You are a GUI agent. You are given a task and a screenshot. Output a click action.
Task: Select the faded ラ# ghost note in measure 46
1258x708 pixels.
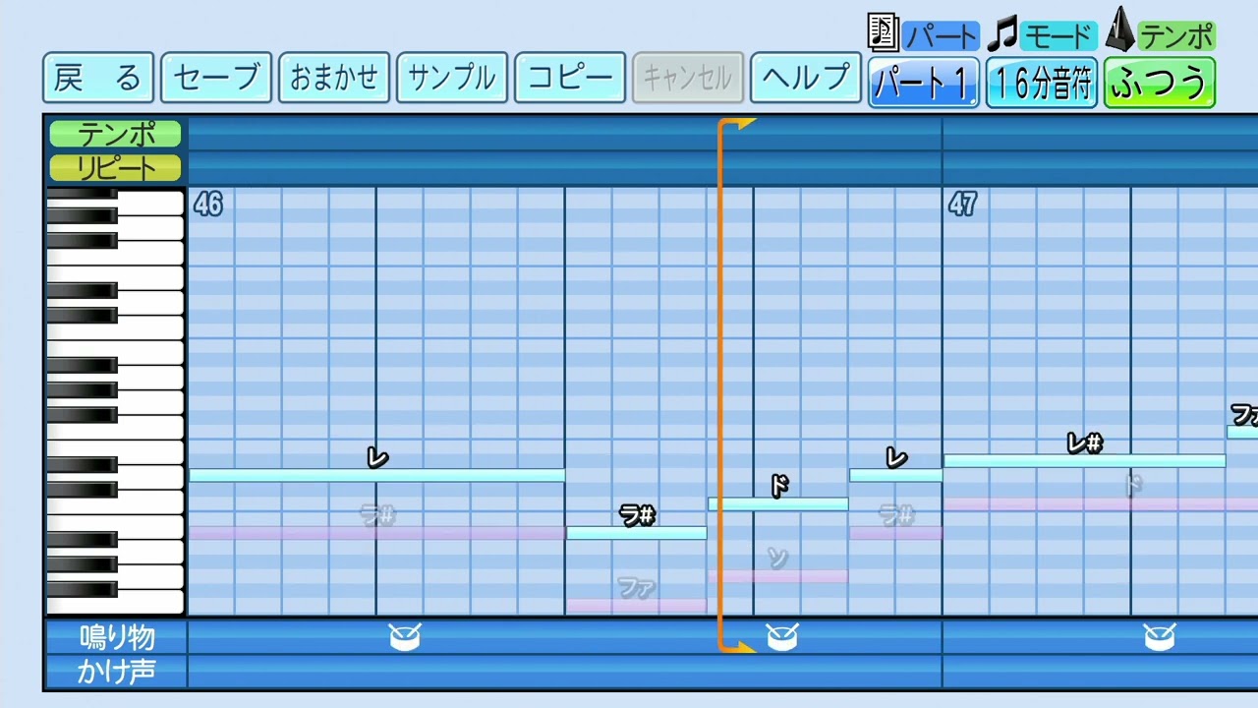pyautogui.click(x=377, y=533)
